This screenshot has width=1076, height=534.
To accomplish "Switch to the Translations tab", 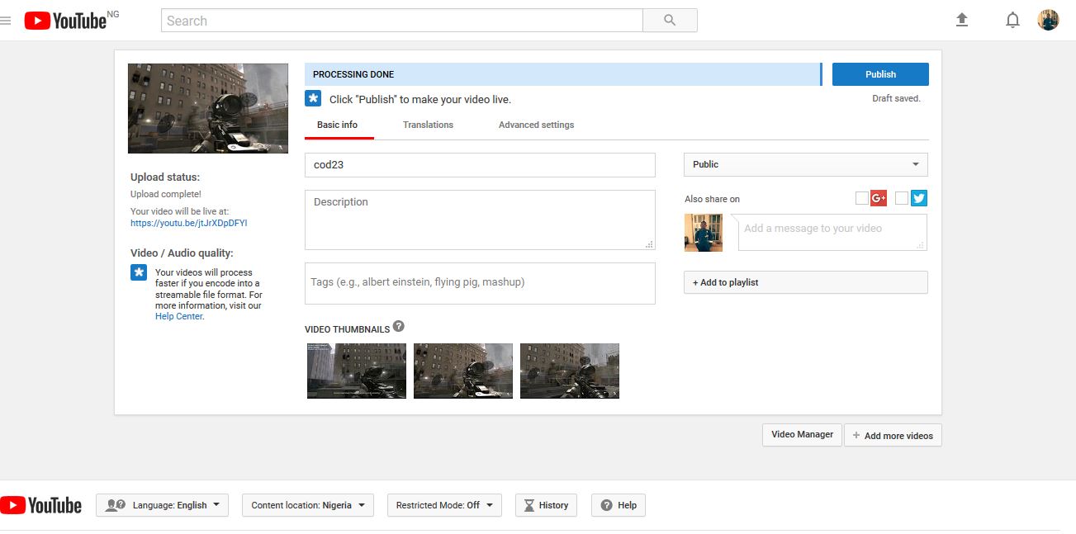I will click(x=428, y=125).
